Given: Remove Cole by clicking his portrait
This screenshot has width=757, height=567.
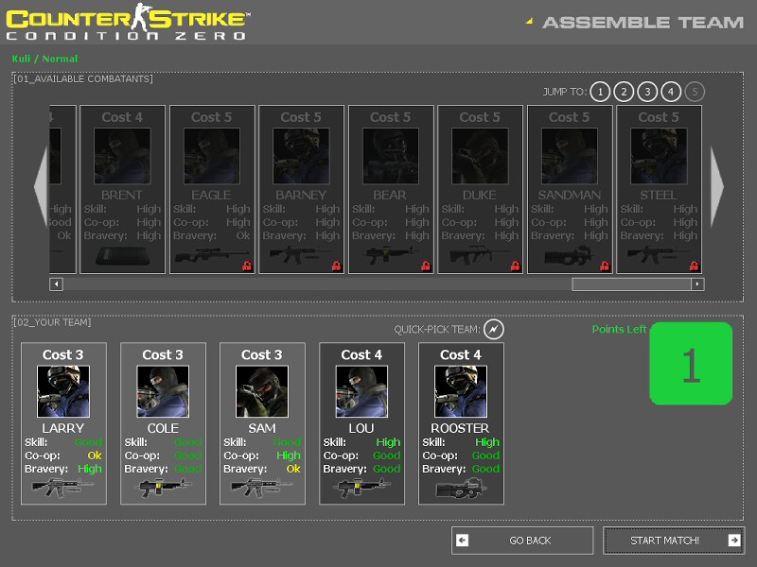Looking at the screenshot, I should pos(163,391).
